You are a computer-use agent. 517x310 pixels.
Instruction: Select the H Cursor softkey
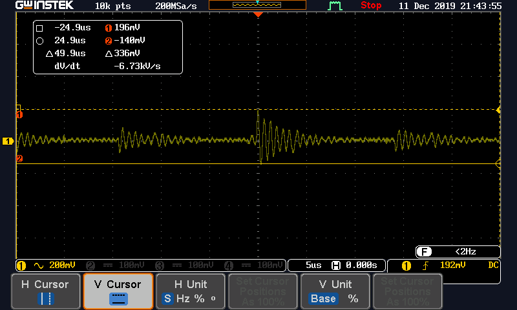[x=46, y=291]
